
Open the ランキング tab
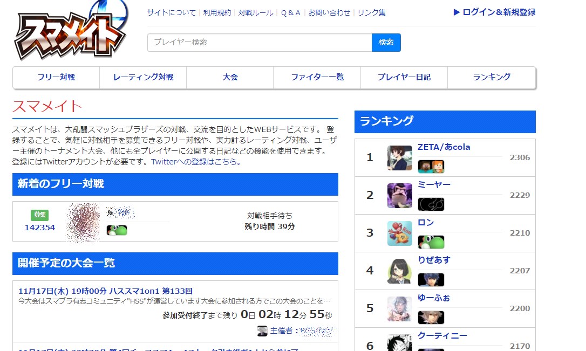tap(492, 77)
